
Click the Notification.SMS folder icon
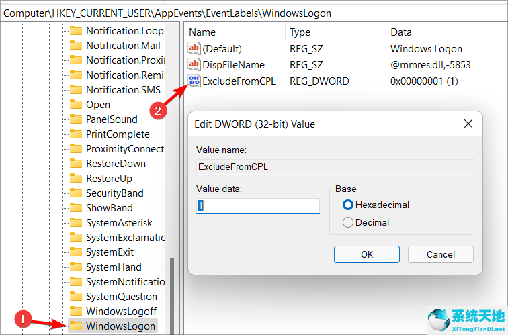pyautogui.click(x=75, y=90)
